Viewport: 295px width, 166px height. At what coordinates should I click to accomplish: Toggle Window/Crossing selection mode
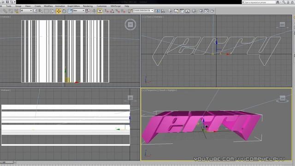(x=52, y=11)
